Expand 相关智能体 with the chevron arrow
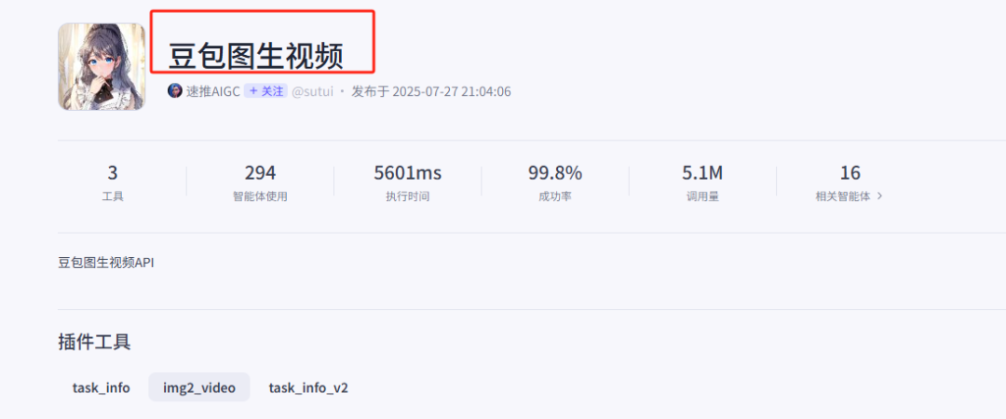The width and height of the screenshot is (1006, 419). (x=879, y=196)
